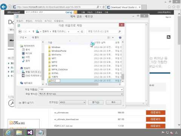Select the WindowsPhone folder in the list
Image resolution: width=181 pixels, height=136 pixels.
[x=59, y=51]
